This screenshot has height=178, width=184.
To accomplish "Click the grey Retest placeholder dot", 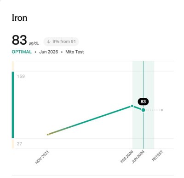I will click(162, 110).
